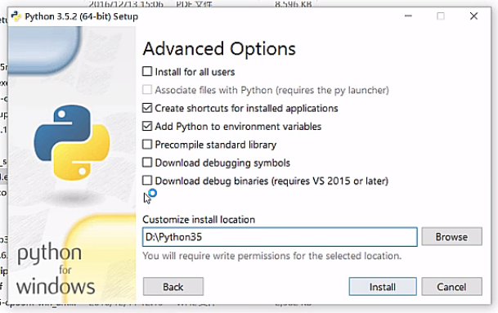
Task: Open Browse to choose install folder
Action: pos(451,236)
